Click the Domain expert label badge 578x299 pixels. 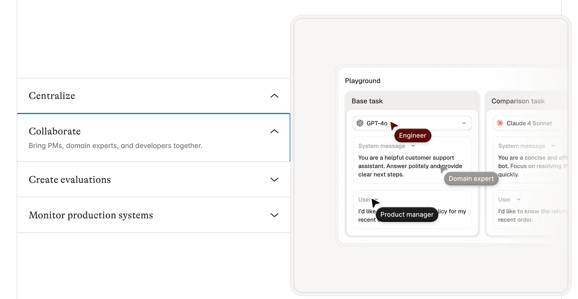(471, 178)
